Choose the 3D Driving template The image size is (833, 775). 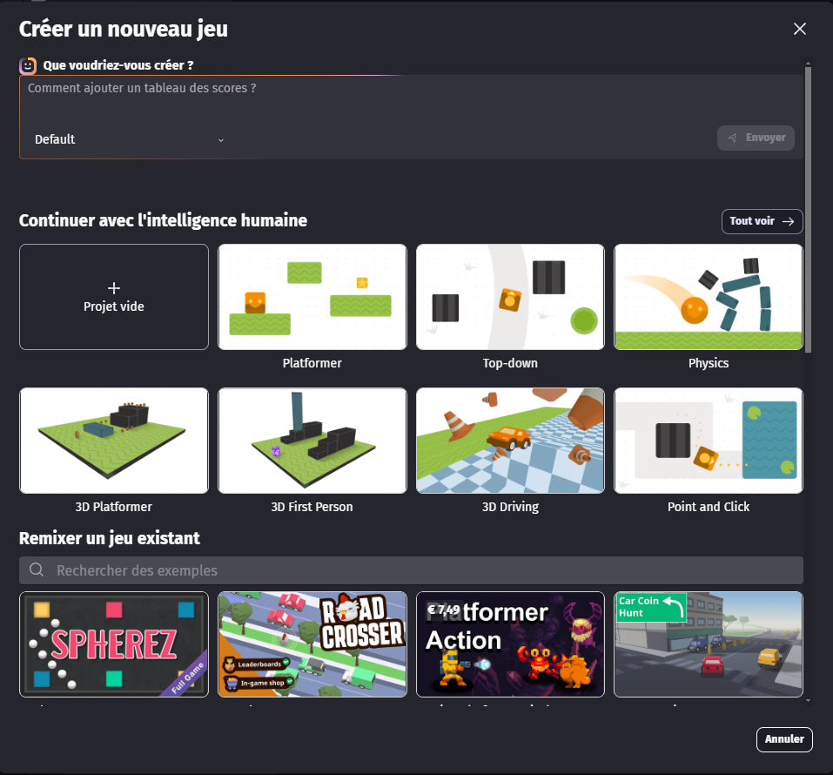510,441
